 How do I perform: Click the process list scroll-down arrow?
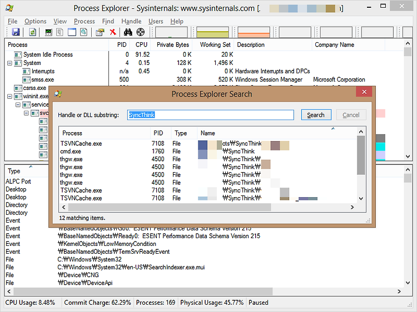408,157
